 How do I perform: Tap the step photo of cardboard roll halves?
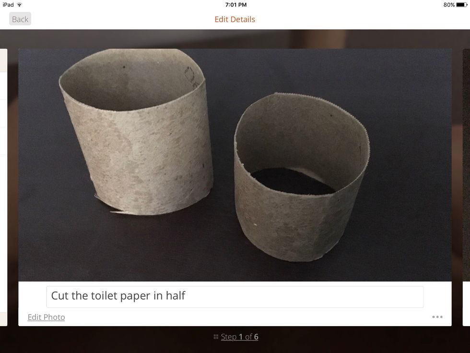point(235,165)
